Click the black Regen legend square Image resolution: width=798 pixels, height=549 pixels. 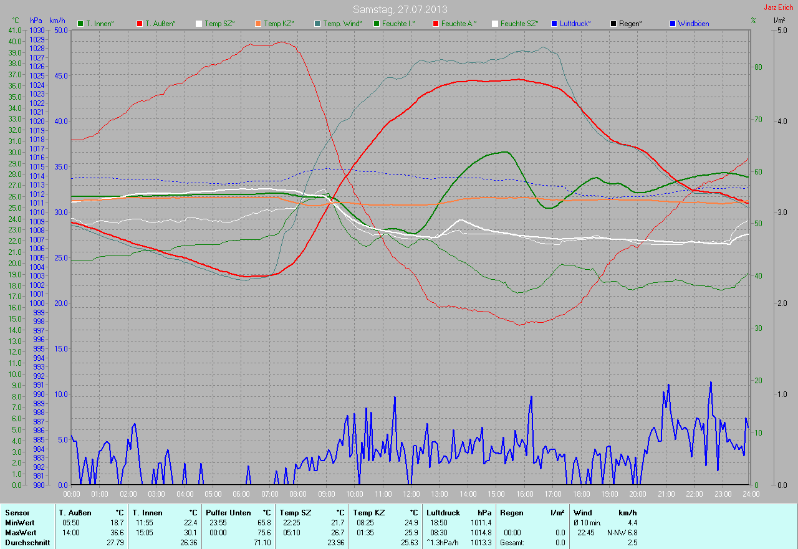pyautogui.click(x=613, y=24)
